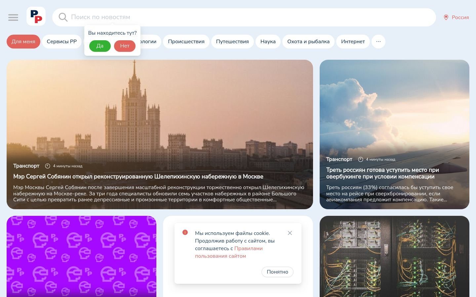Focus the news search field
Viewport: 476px width, 297px height.
pyautogui.click(x=244, y=17)
